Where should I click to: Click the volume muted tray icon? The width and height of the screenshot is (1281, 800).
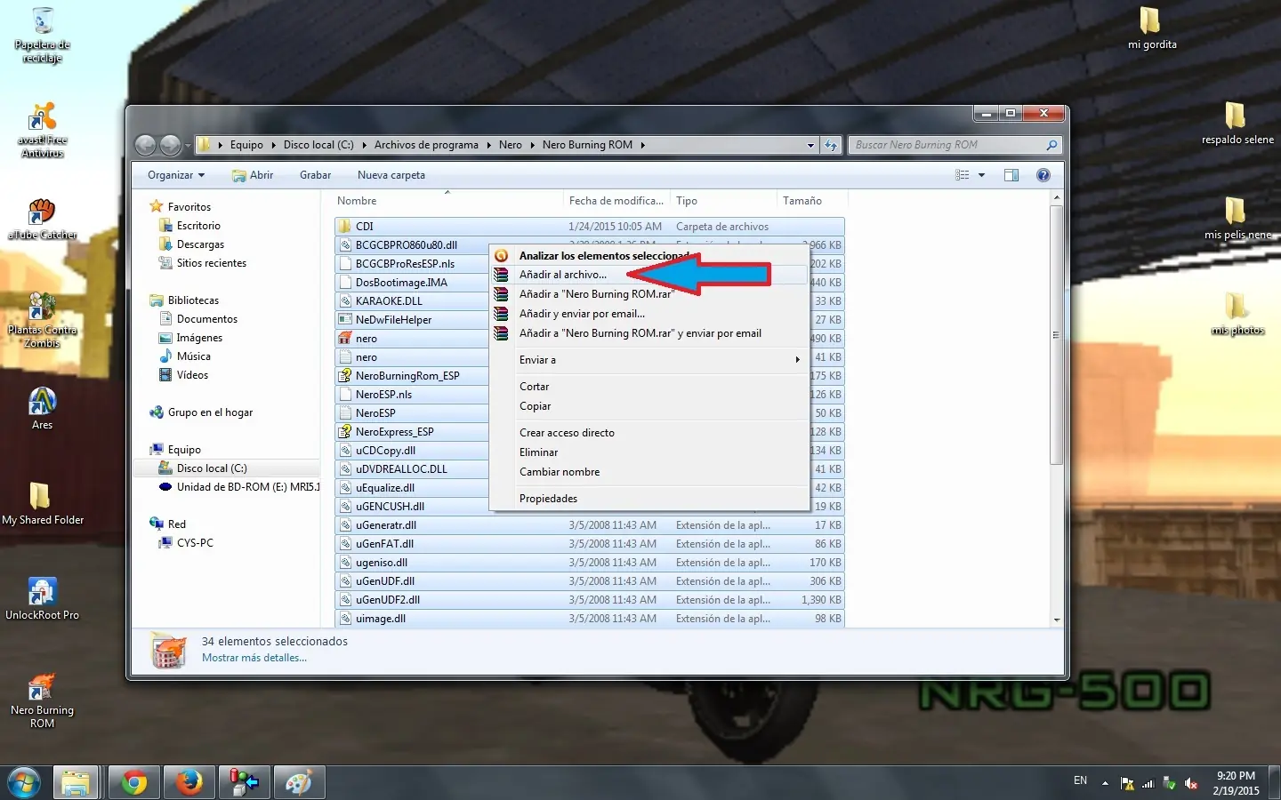(1192, 783)
